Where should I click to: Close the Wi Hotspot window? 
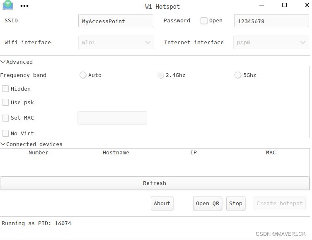307,5
